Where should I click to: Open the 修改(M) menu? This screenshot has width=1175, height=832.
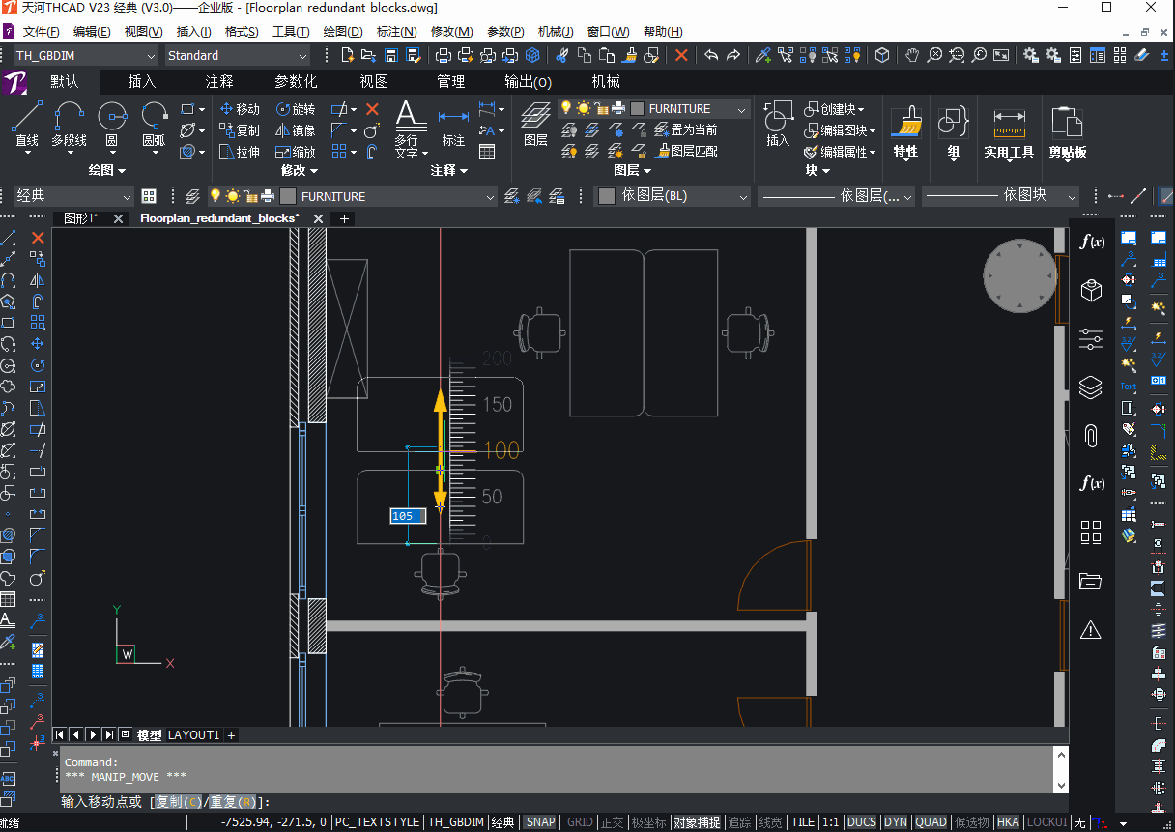[x=451, y=32]
